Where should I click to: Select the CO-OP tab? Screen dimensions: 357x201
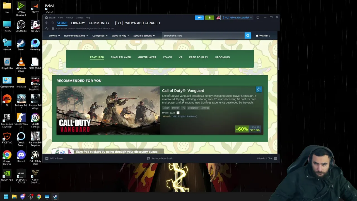tap(167, 57)
